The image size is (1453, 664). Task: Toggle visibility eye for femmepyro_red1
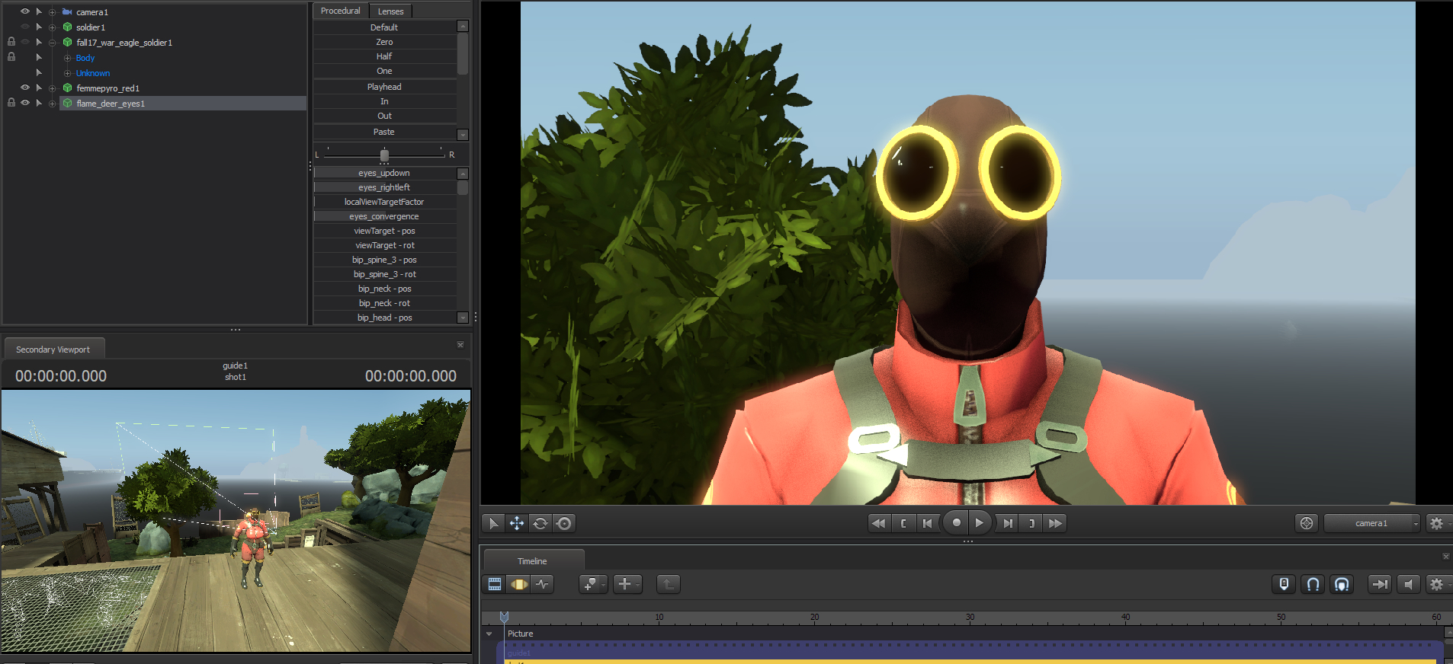tap(24, 88)
